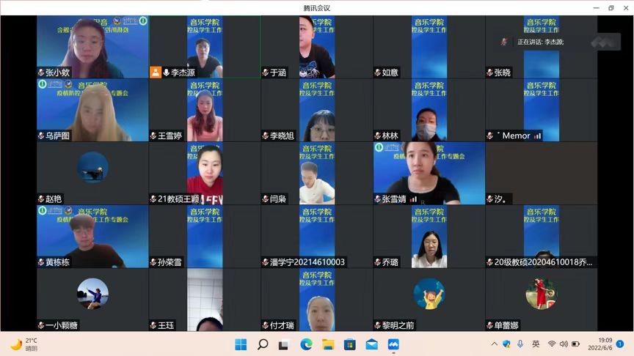Expand the hidden system tray icons chevron
The width and height of the screenshot is (634, 356).
(x=494, y=344)
